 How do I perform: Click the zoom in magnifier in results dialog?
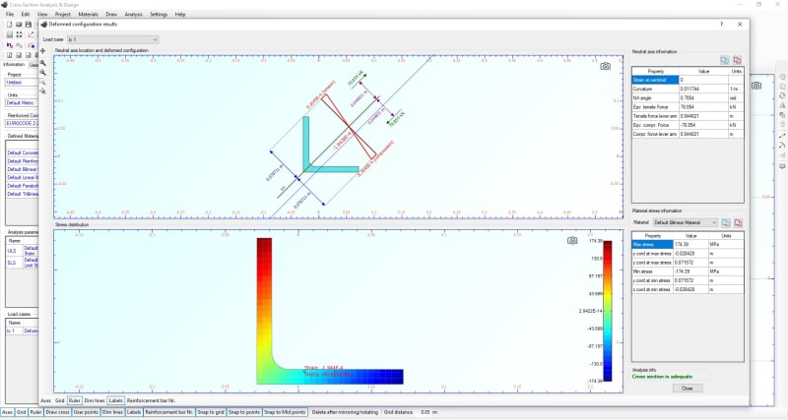(42, 63)
